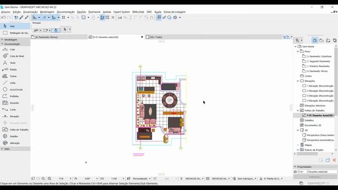
Task: Select the Arco/Círculo tool
Action: click(15, 90)
